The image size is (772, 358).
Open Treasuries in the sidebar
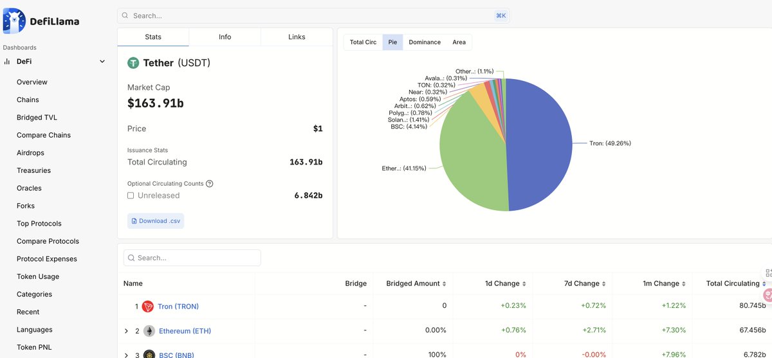(x=33, y=170)
